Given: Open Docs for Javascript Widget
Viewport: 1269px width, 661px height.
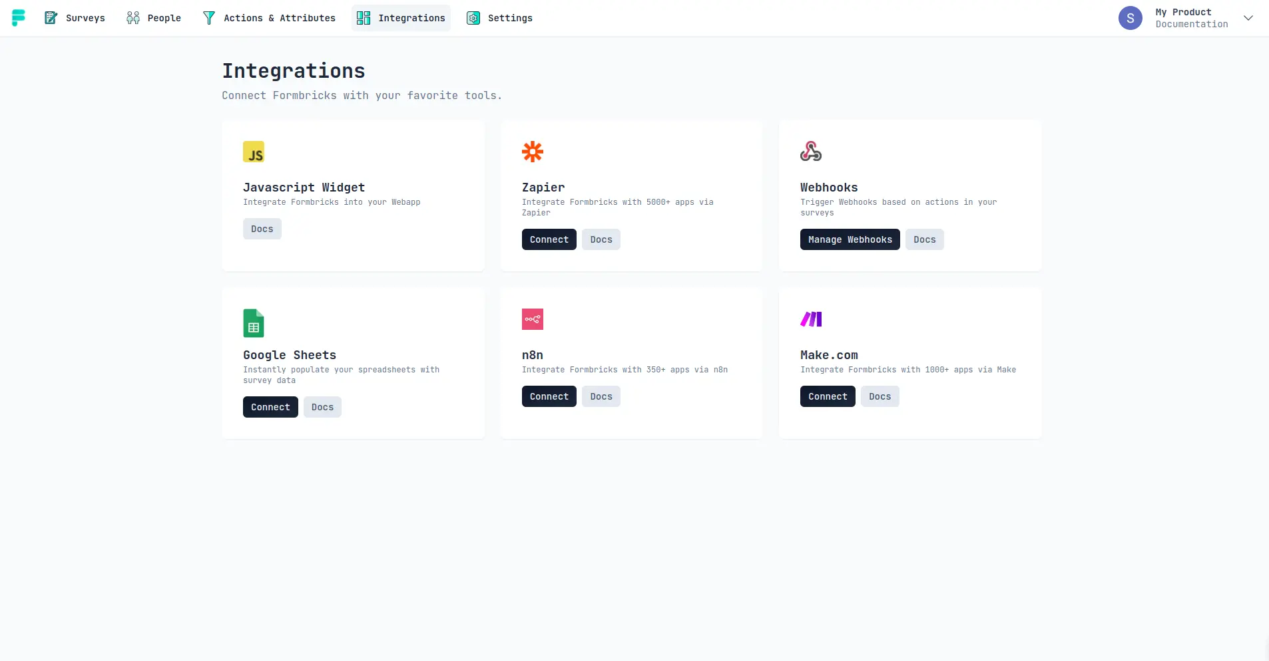Looking at the screenshot, I should [x=262, y=229].
